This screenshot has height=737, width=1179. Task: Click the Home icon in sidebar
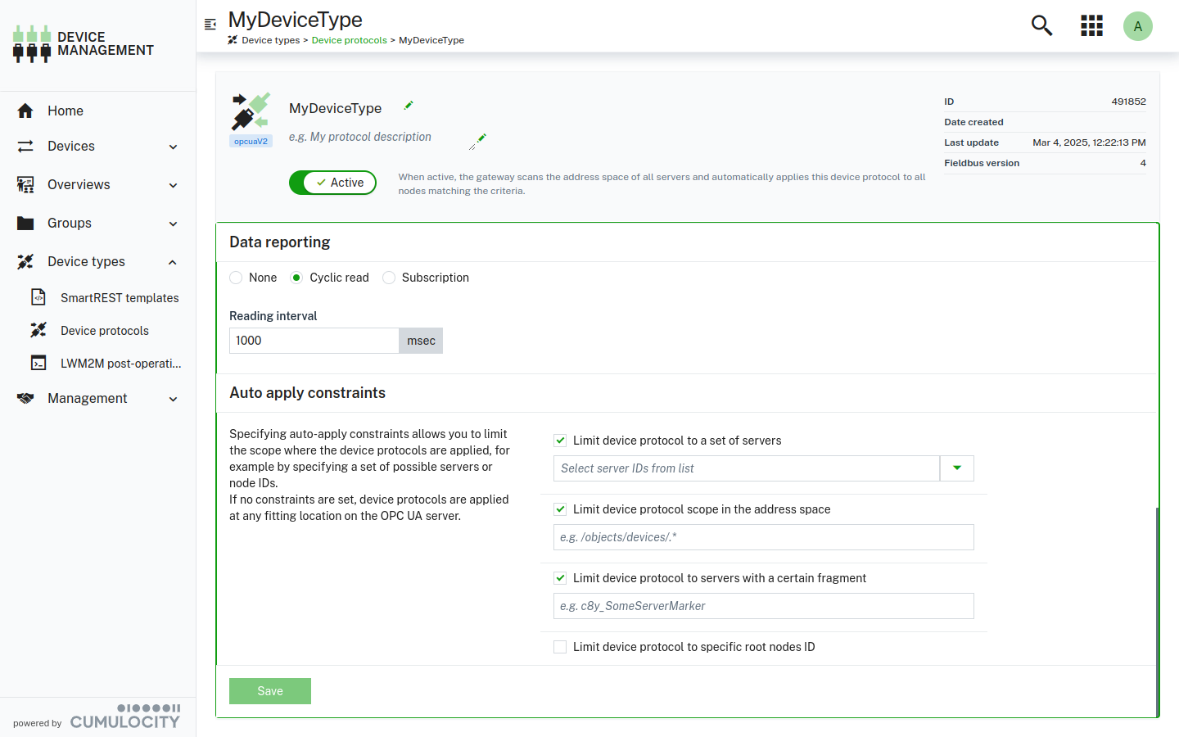click(x=25, y=111)
